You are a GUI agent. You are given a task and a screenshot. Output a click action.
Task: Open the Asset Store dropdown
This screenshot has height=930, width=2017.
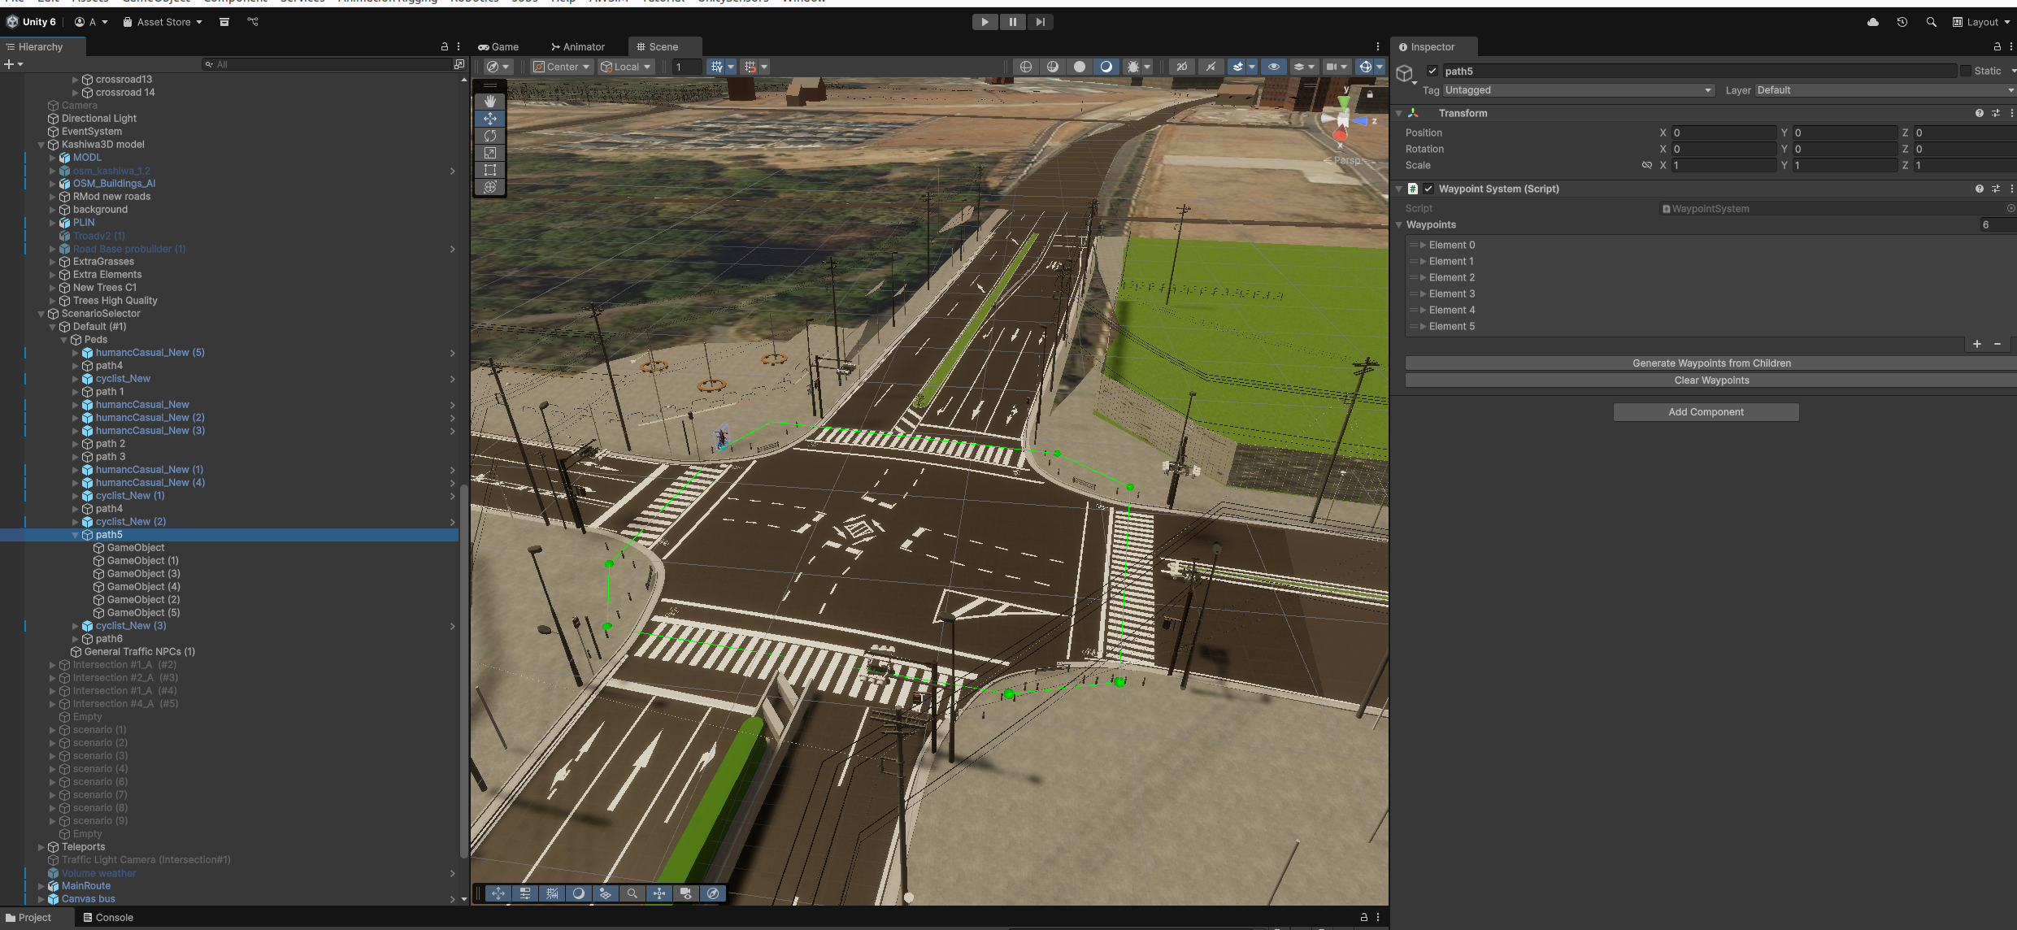(x=162, y=22)
